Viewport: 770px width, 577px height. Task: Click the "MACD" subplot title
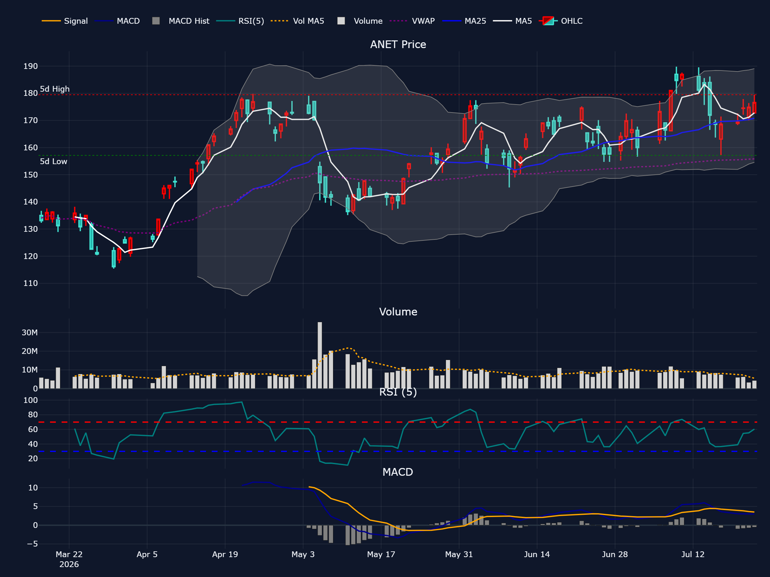[398, 472]
